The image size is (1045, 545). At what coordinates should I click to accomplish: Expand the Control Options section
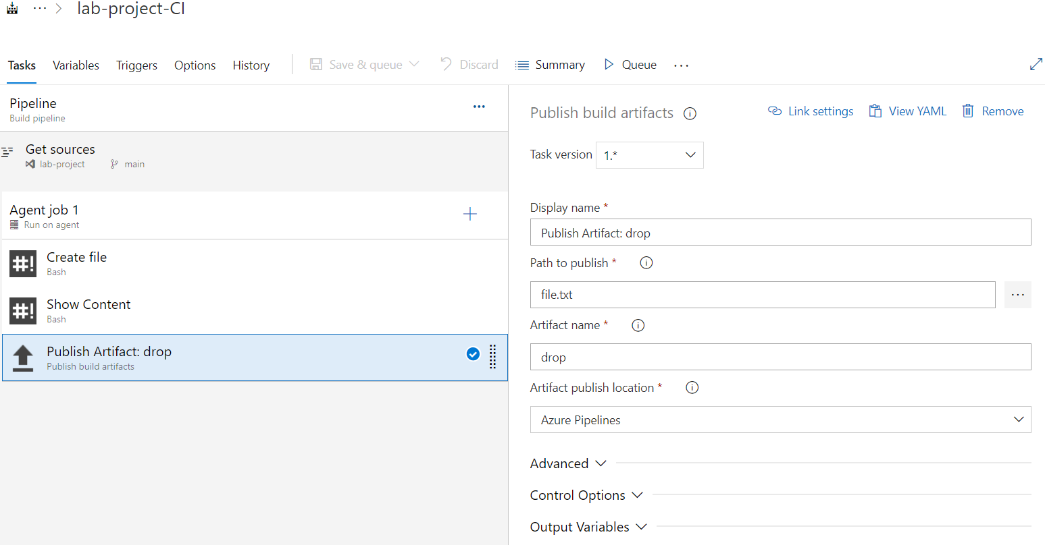[x=586, y=495]
